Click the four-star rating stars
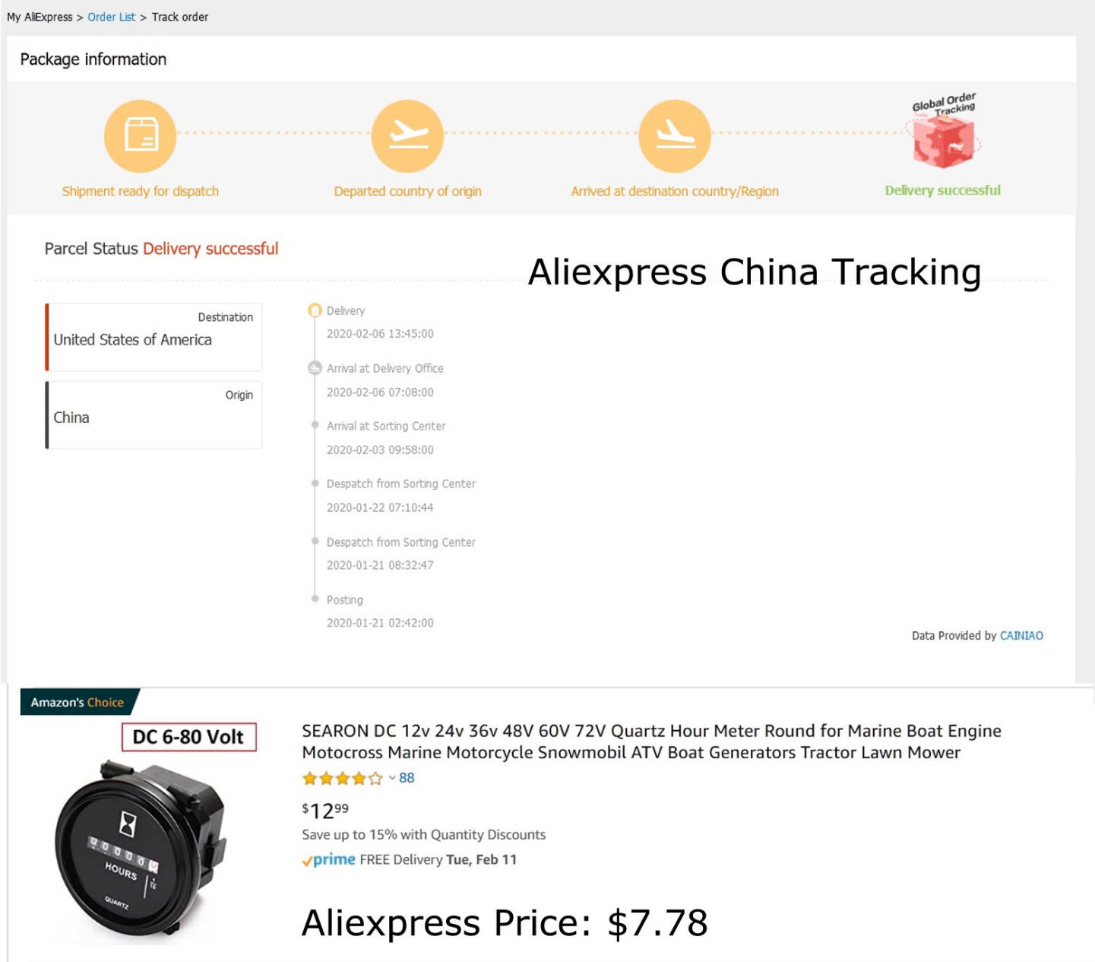 click(x=342, y=778)
